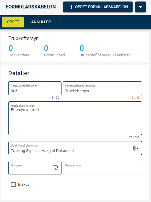Image resolution: width=151 pixels, height=202 pixels.
Task: Click the Gruppenr. lookup search icon
Action: tap(55, 168)
